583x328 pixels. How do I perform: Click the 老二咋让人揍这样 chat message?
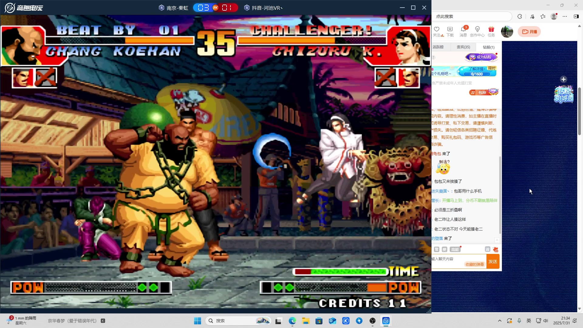(x=450, y=219)
